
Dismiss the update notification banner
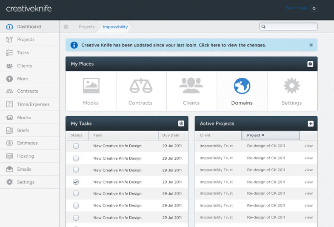(x=311, y=45)
